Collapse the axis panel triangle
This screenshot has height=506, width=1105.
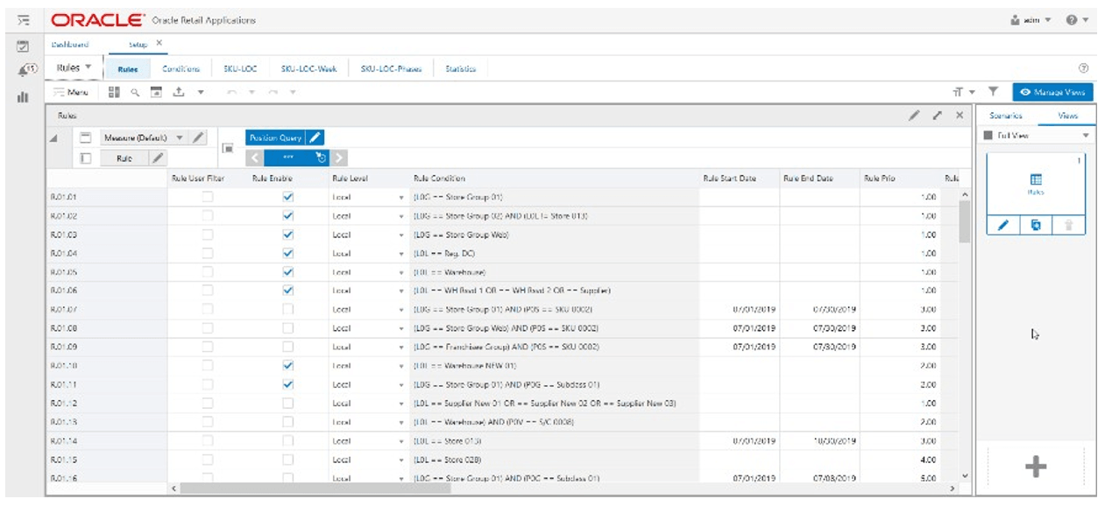pos(53,138)
